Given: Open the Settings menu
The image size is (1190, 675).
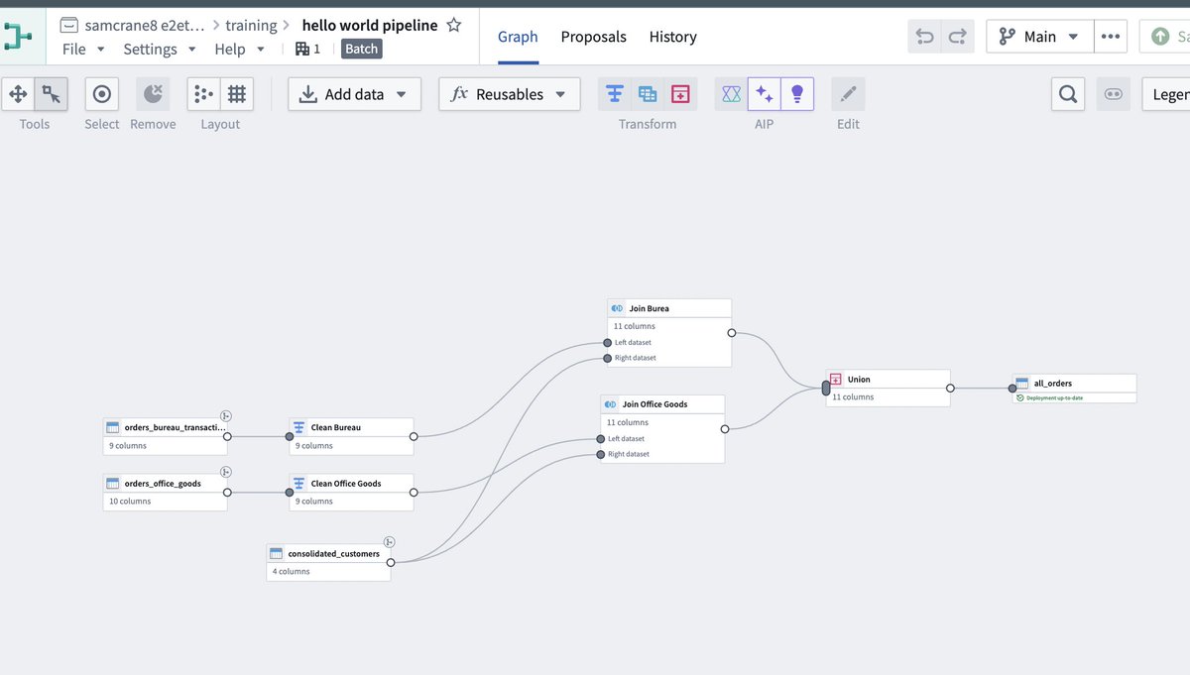Looking at the screenshot, I should pos(160,49).
